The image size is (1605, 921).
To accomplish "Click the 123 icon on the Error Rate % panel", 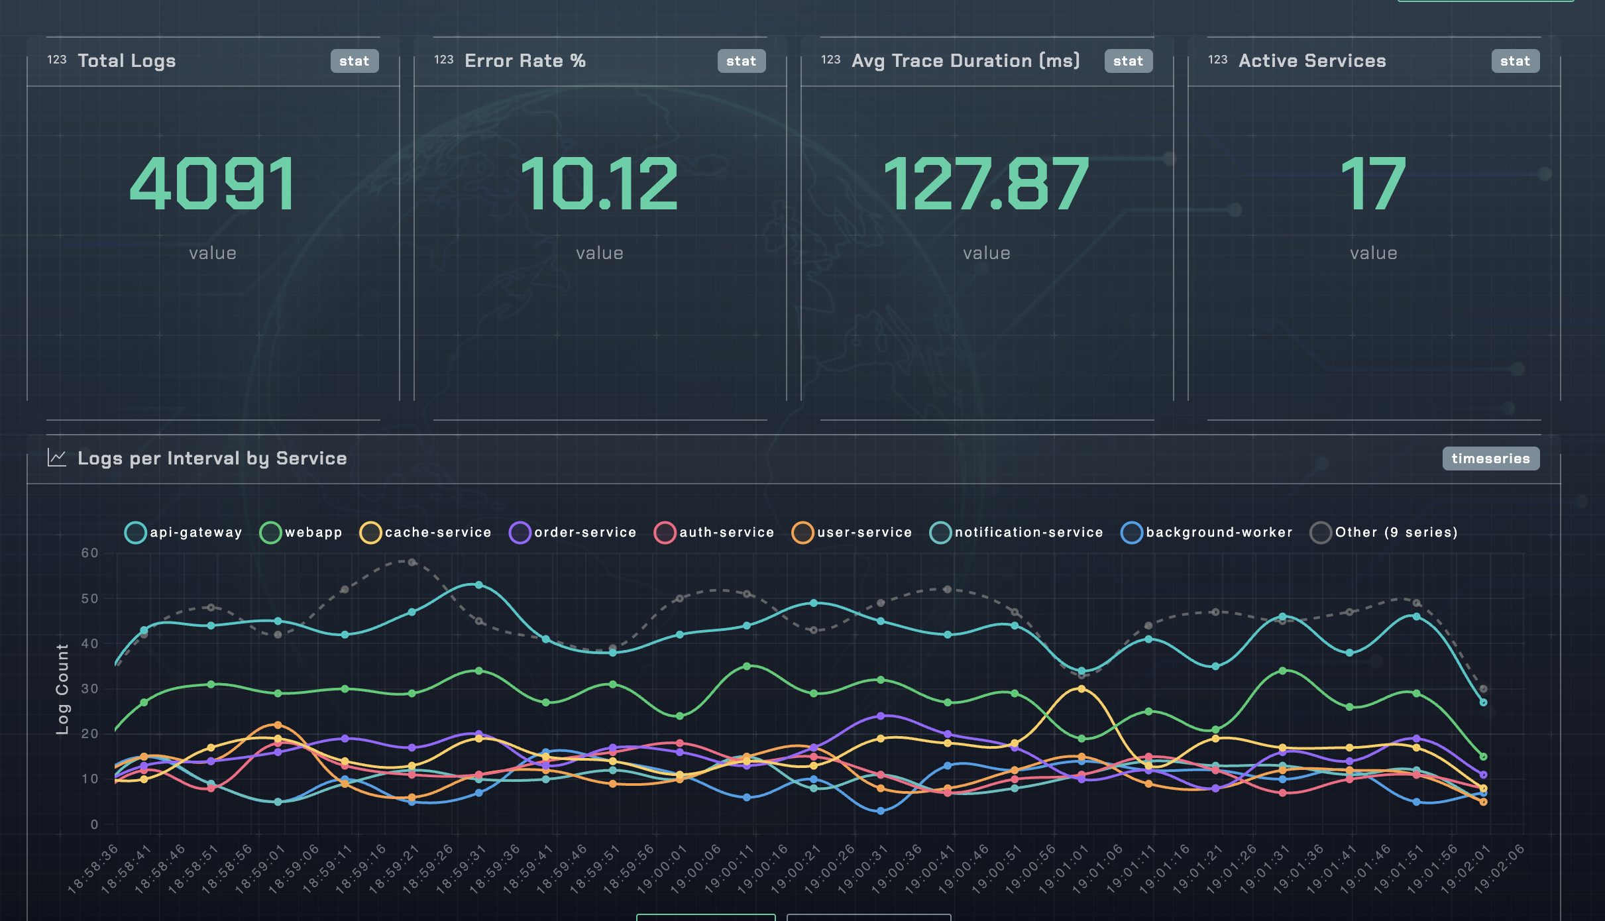I will [x=443, y=60].
